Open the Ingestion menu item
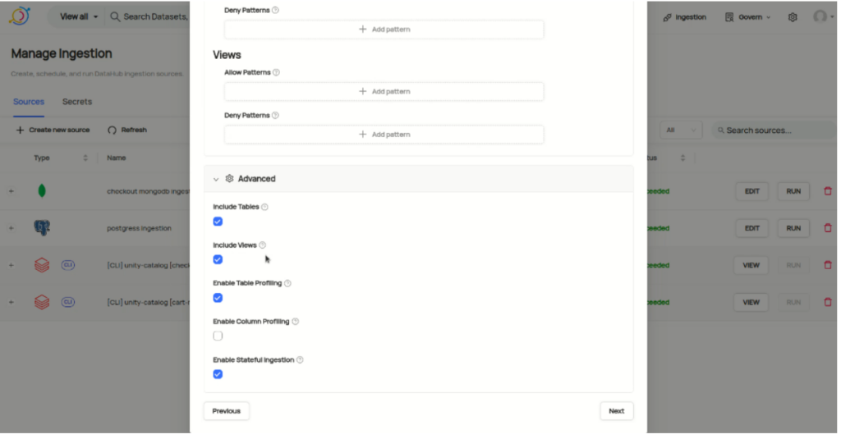Image resolution: width=841 pixels, height=439 pixels. 684,17
